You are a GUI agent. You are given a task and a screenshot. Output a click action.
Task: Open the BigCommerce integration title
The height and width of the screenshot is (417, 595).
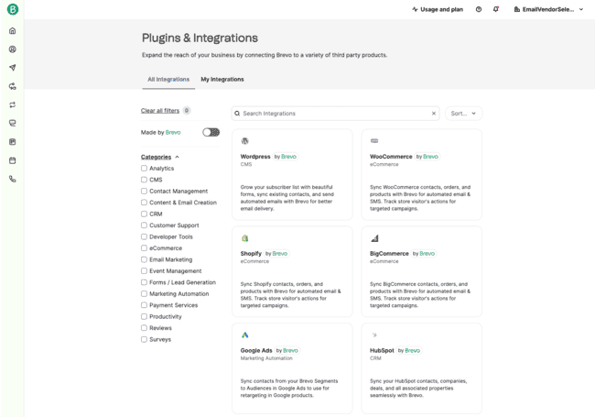pyautogui.click(x=389, y=253)
